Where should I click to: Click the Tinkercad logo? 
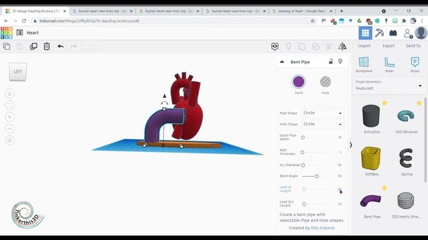click(x=7, y=33)
